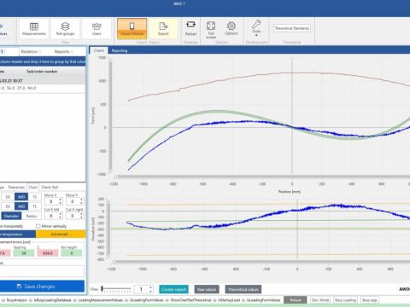Click the empty comment text box

click(42, 271)
